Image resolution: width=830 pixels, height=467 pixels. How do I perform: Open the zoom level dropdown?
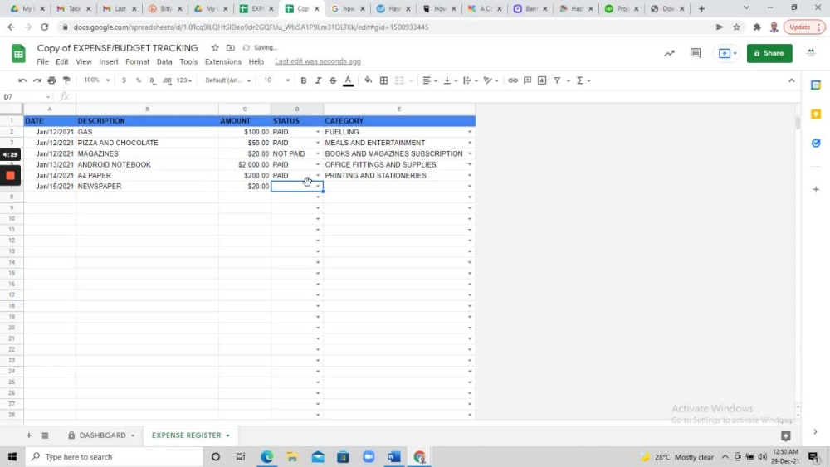tap(96, 80)
